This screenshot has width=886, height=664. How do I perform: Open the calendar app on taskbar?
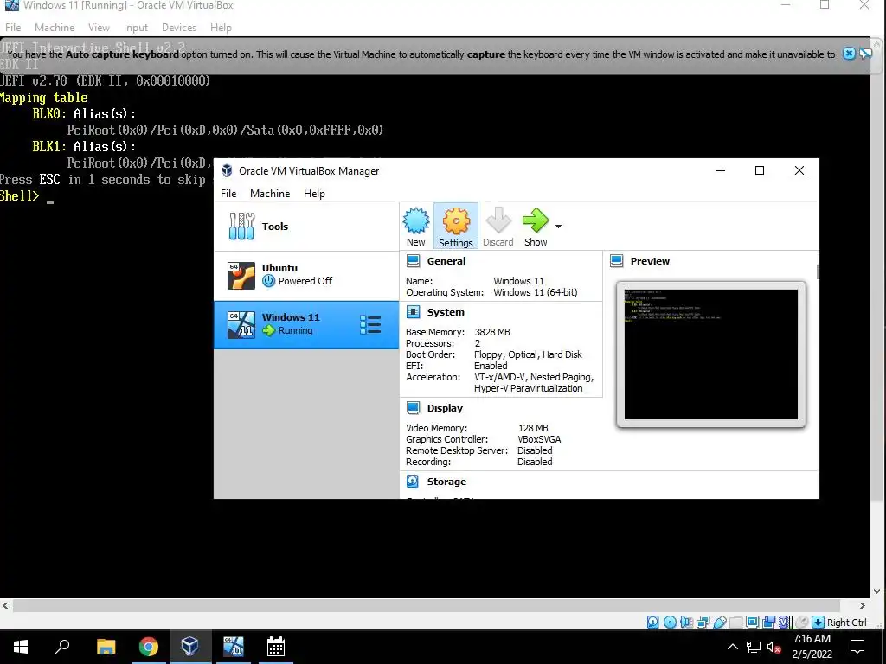[x=276, y=647]
